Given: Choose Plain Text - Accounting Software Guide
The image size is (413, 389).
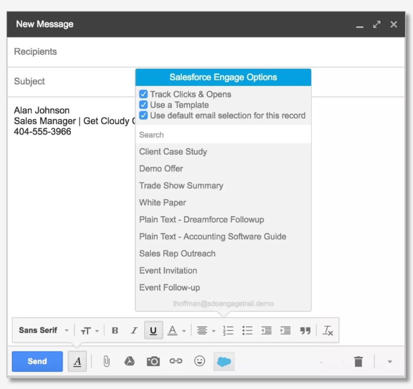Looking at the screenshot, I should point(223,236).
